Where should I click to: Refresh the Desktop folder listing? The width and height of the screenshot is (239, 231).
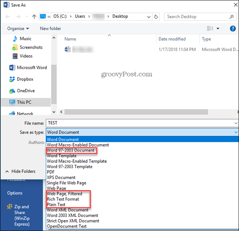pos(156,16)
